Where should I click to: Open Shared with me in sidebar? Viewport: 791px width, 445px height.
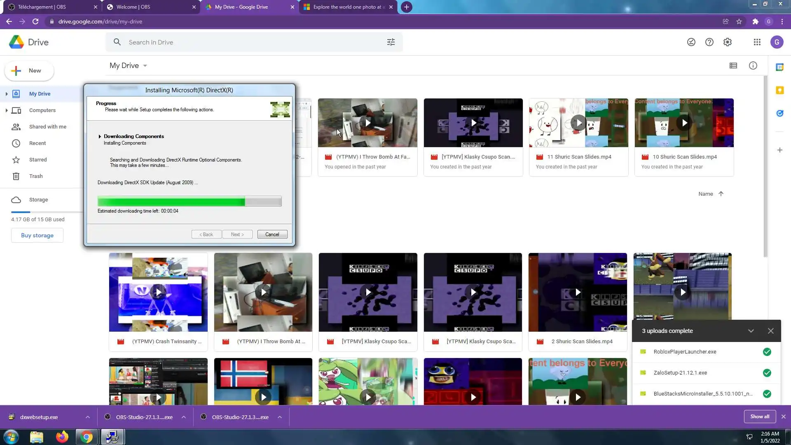47,126
